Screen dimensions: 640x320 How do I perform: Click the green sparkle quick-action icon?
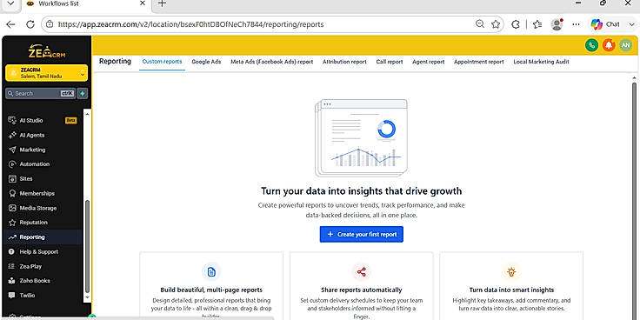tap(83, 93)
